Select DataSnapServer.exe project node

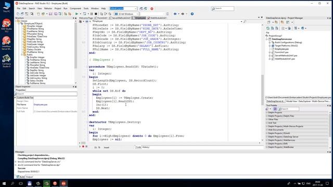(281, 39)
